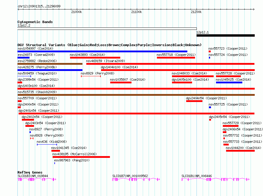Select the esv24973 (Conrad2009) variant label
Viewport: 263px width, 196px height.
point(36,55)
